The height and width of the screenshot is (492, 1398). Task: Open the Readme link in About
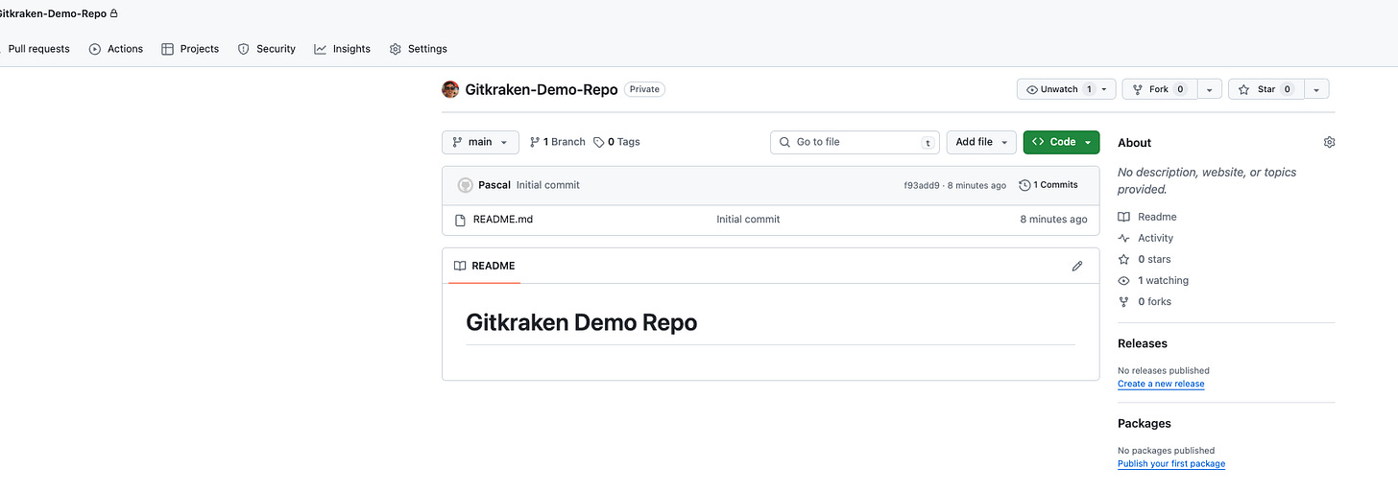(1147, 217)
